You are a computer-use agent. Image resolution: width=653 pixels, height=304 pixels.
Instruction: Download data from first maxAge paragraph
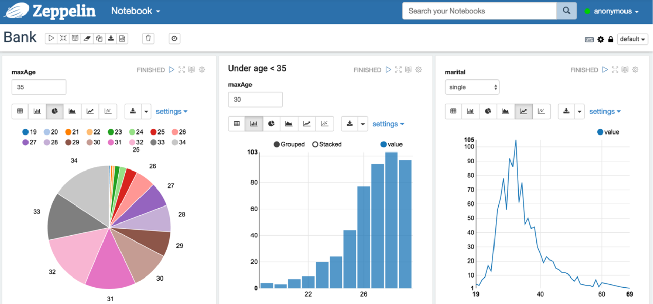[133, 111]
